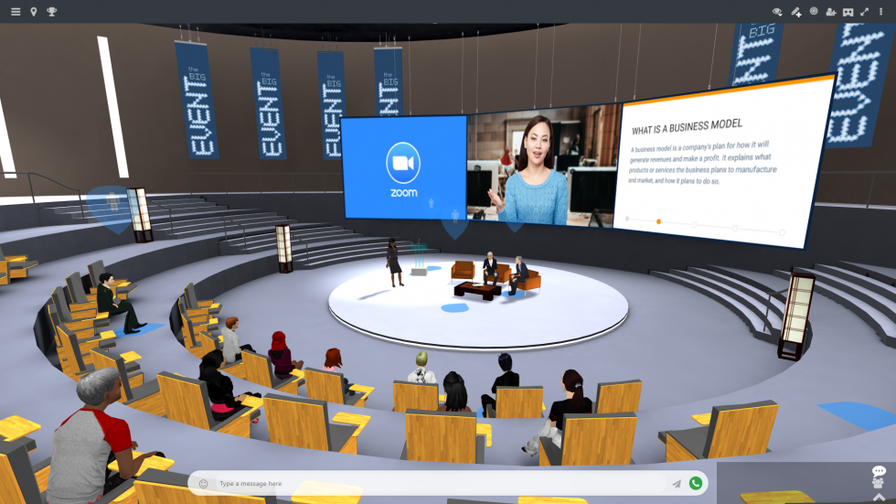
Task: Select the orange slide progress dot
Action: (658, 221)
